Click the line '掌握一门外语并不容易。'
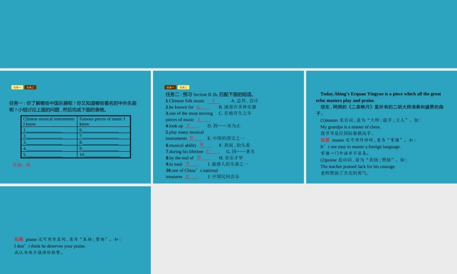Viewport: 457px width, 274px height. pyautogui.click(x=345, y=153)
